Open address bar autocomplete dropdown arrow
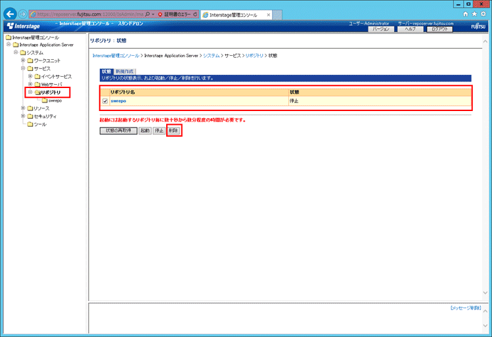 (153, 14)
